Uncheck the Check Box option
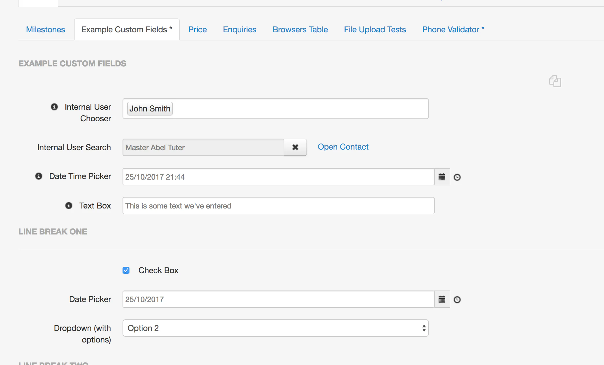This screenshot has width=604, height=365. pos(126,270)
